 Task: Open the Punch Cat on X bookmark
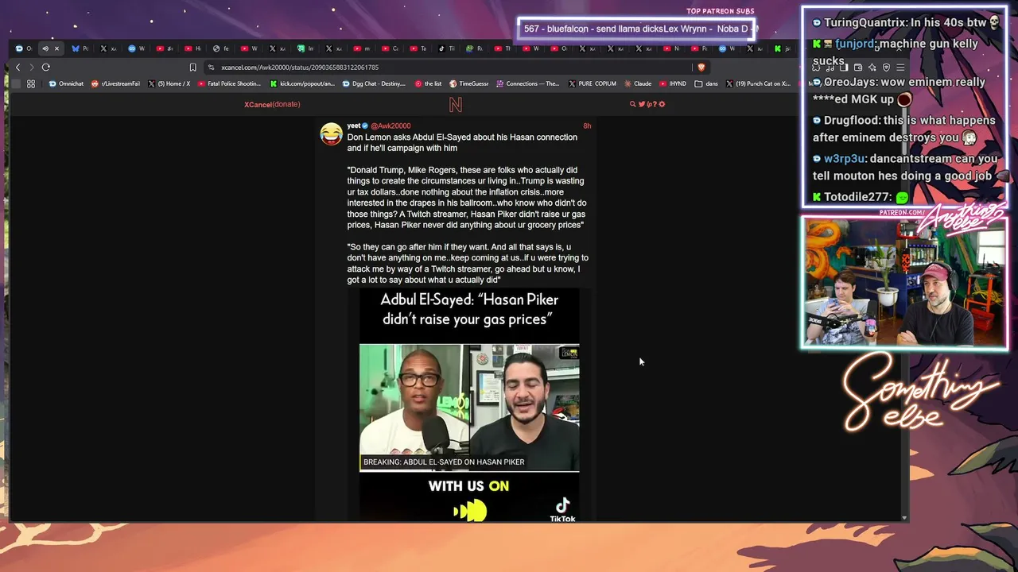pyautogui.click(x=758, y=83)
